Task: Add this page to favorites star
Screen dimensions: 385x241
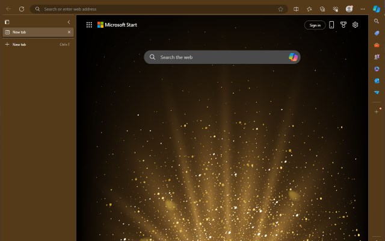Action: [281, 9]
